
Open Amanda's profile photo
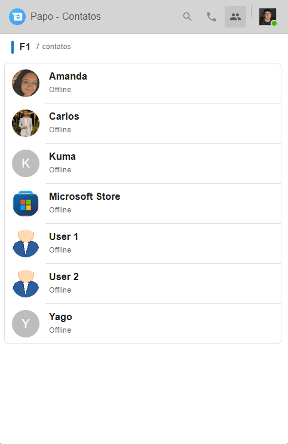pyautogui.click(x=26, y=83)
